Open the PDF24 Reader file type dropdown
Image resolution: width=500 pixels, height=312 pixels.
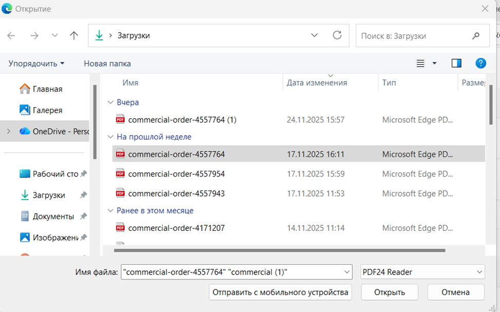coord(422,272)
